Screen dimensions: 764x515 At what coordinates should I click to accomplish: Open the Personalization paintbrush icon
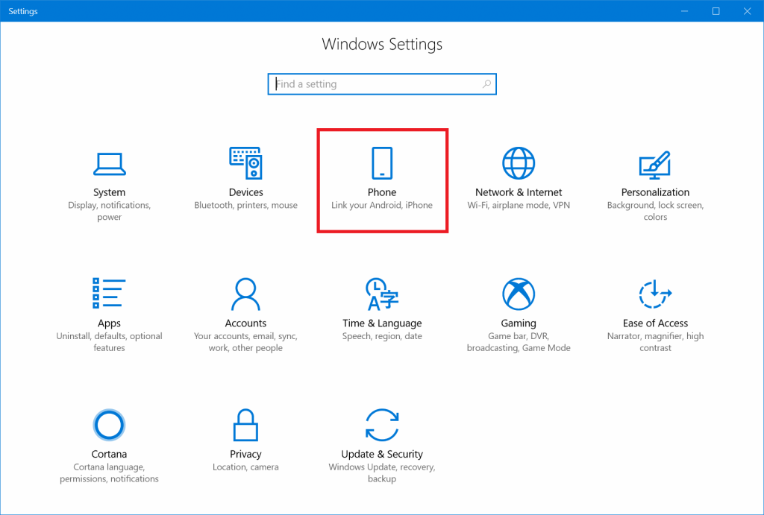tap(655, 163)
